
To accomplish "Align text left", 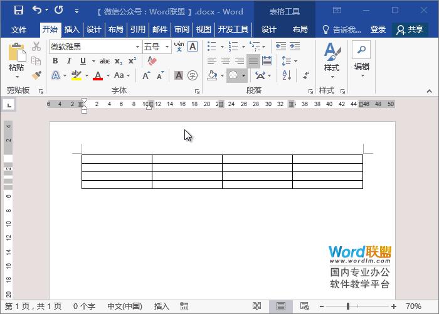I will tap(212, 61).
